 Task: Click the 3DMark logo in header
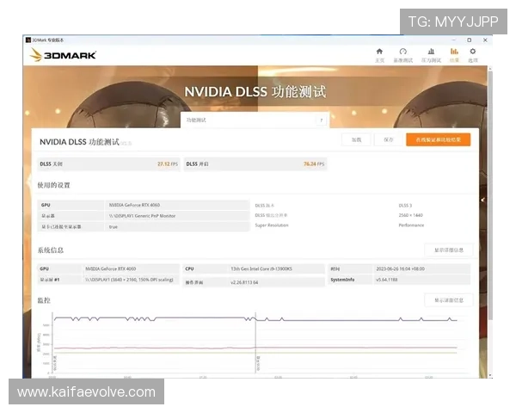pos(63,55)
